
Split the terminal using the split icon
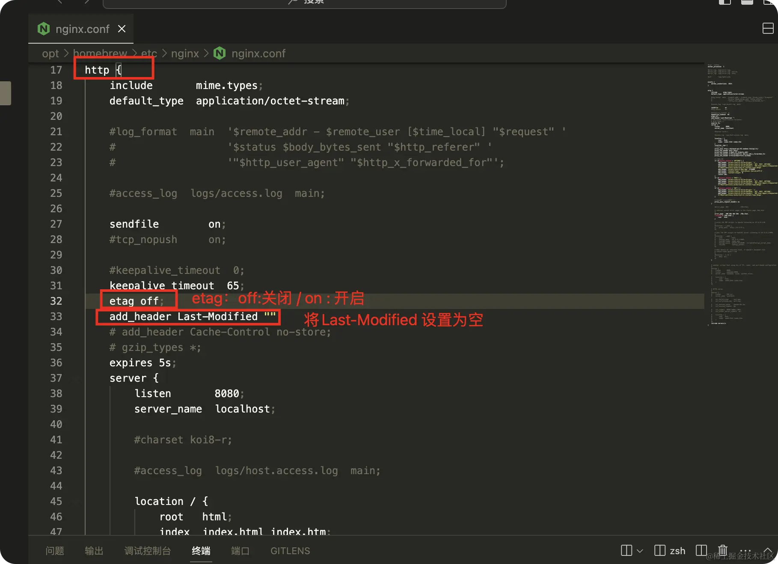[701, 550]
